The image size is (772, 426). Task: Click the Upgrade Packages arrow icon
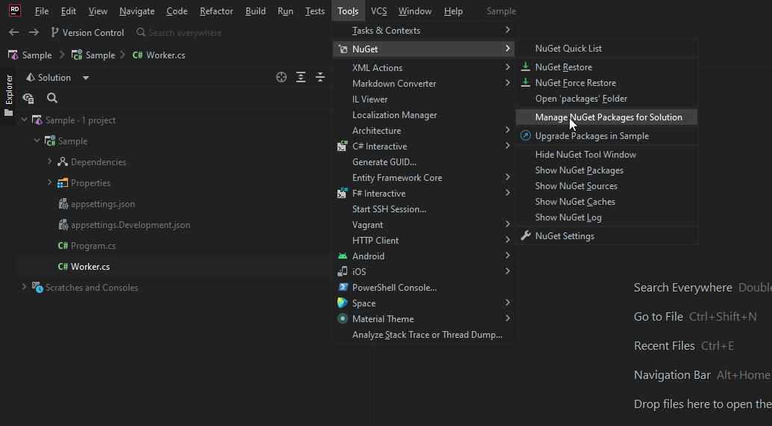pyautogui.click(x=526, y=135)
